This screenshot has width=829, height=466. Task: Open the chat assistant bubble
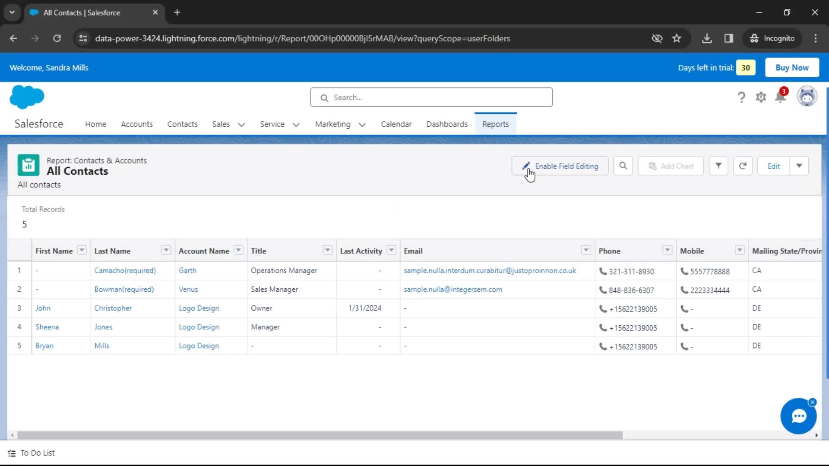(798, 416)
